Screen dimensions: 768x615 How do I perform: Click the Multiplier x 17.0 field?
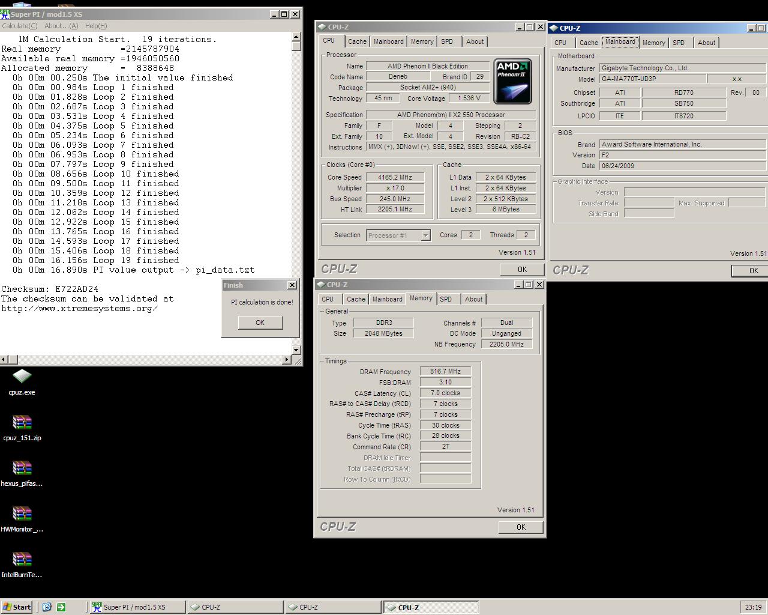coord(395,188)
